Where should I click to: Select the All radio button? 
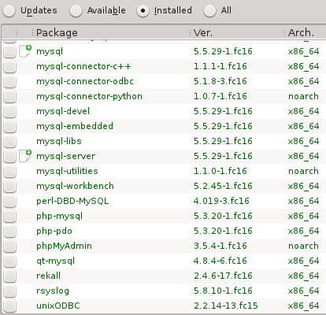[x=209, y=11]
